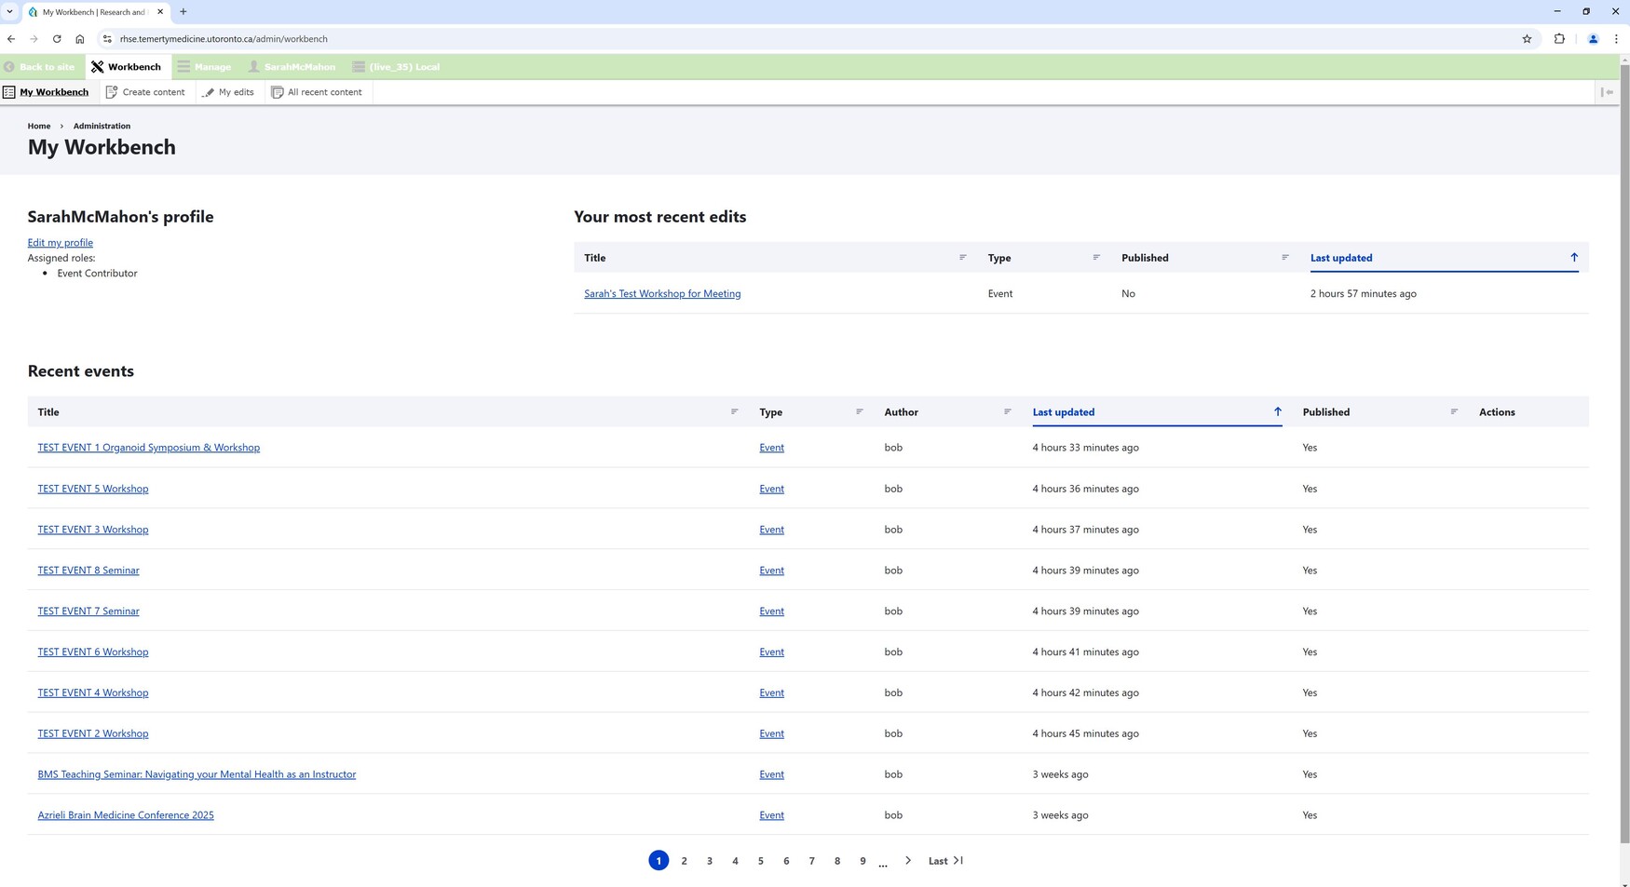Go to pagination page 9
This screenshot has width=1630, height=887.
pos(863,861)
